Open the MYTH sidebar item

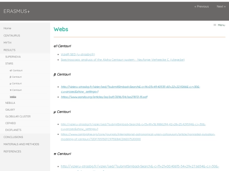click(x=8, y=43)
